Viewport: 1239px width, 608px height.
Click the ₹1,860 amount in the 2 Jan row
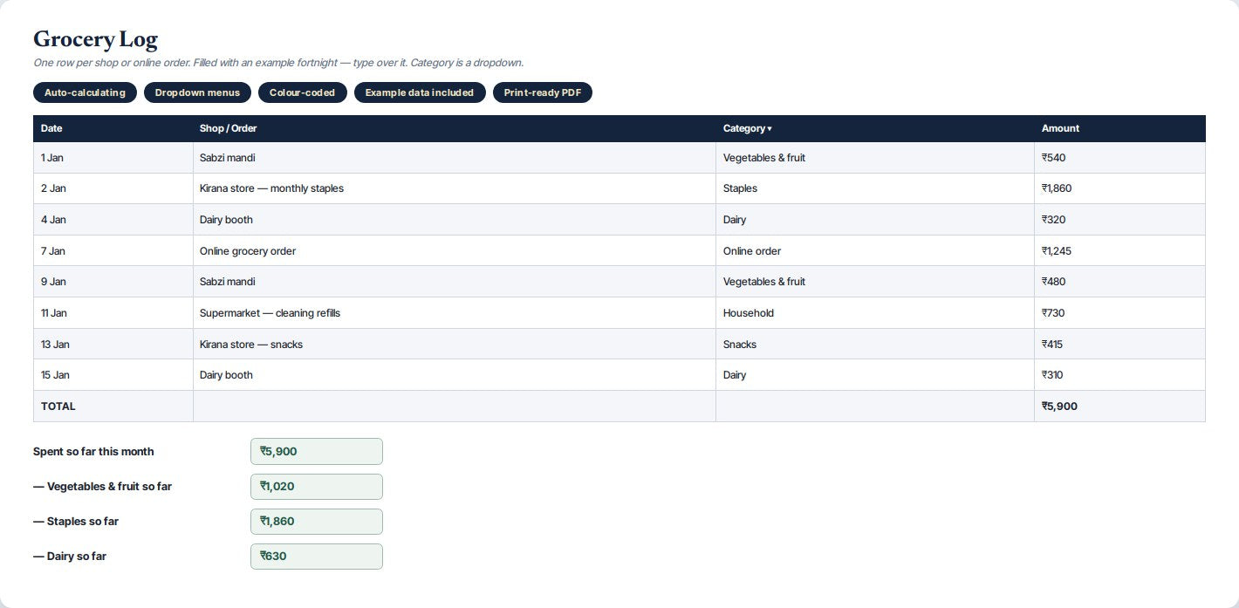point(1119,188)
